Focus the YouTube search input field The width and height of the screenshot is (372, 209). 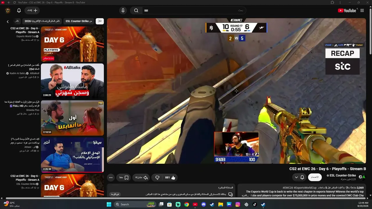coord(194,10)
